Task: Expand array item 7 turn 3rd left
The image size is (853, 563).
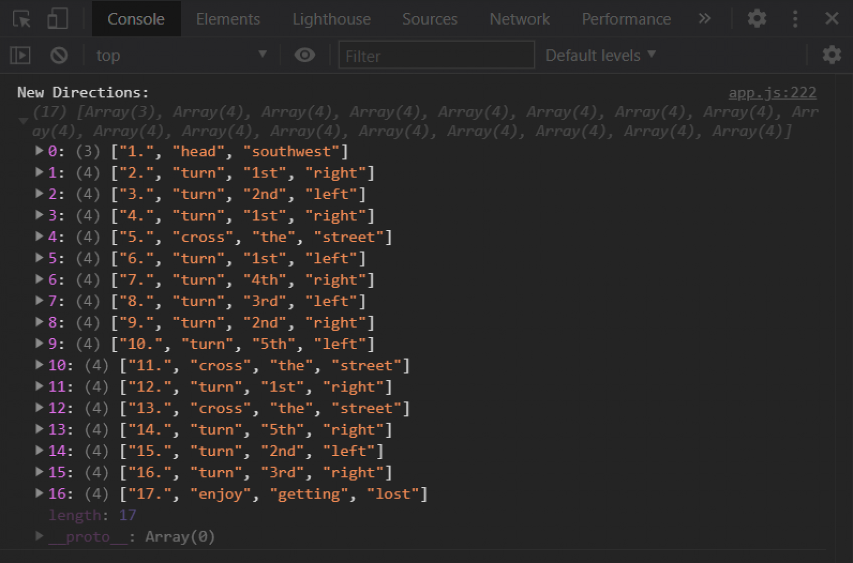Action: (x=39, y=300)
